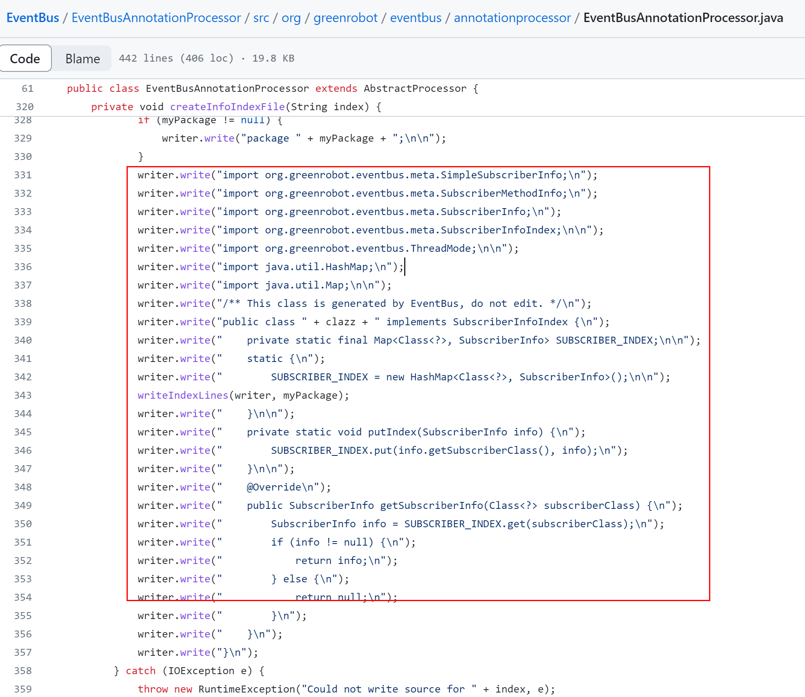Open the eventbus folder breadcrumb

(x=416, y=18)
